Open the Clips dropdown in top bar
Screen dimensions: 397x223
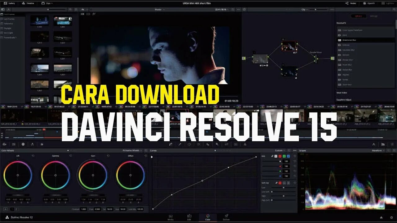pos(47,3)
